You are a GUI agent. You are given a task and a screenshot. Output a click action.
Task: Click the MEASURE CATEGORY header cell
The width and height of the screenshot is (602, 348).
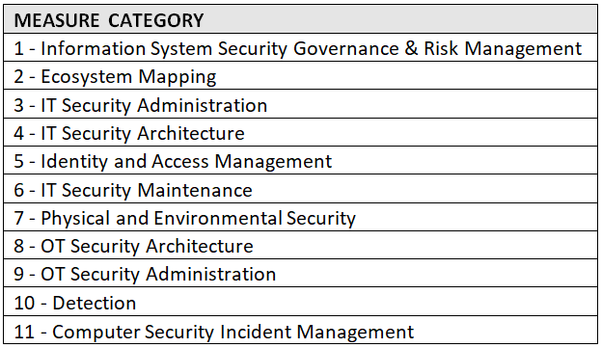click(301, 19)
